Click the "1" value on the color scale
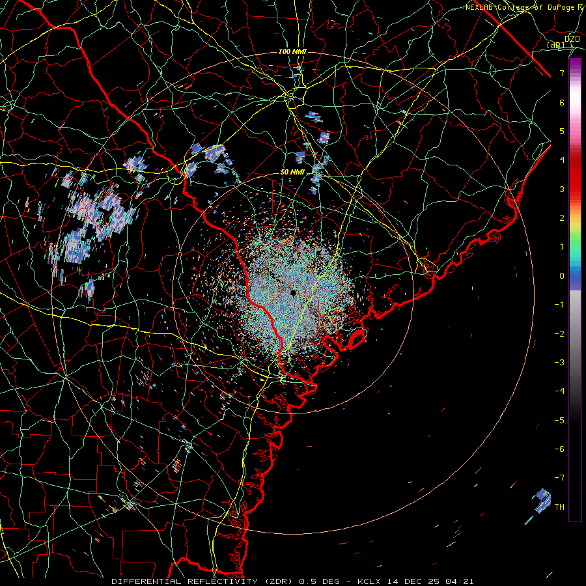Screen dimensions: 586x586 [x=562, y=247]
